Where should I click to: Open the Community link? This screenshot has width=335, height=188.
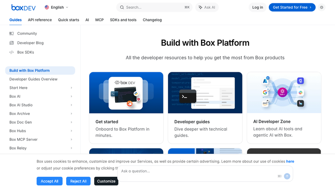[x=27, y=33]
